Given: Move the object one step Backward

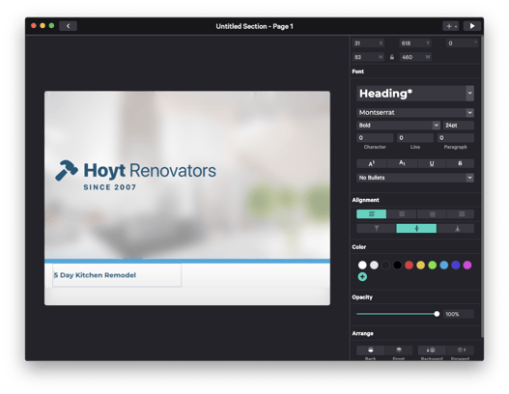Looking at the screenshot, I should coord(432,351).
